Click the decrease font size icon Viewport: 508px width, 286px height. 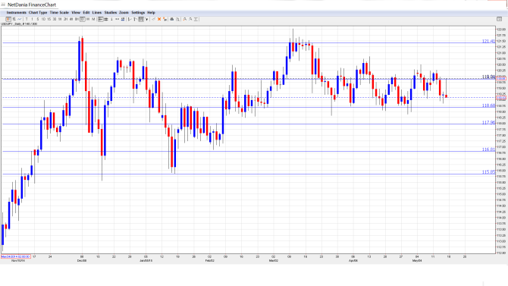[190, 19]
